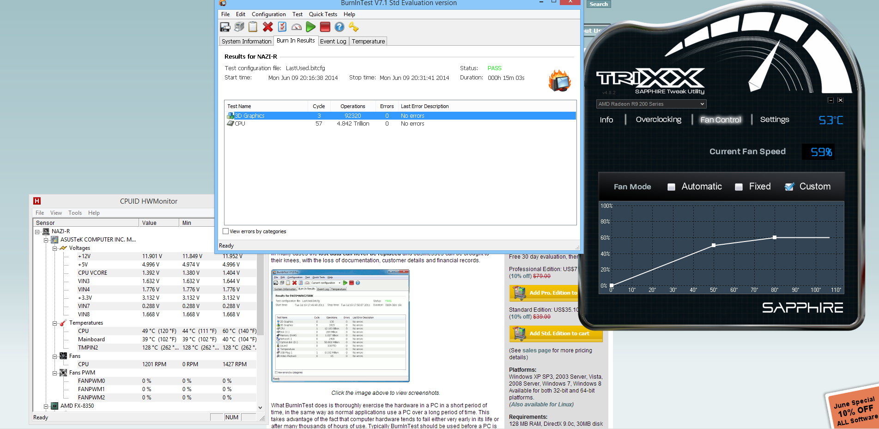Image resolution: width=879 pixels, height=429 pixels.
Task: Click the Add Std. Edition shopping cart icon
Action: click(519, 333)
